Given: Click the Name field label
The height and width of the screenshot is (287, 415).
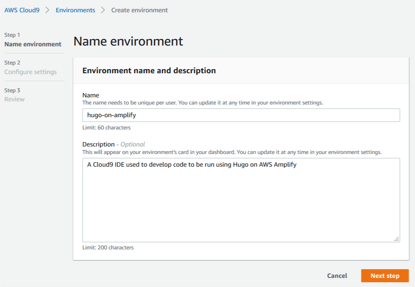Looking at the screenshot, I should [91, 95].
